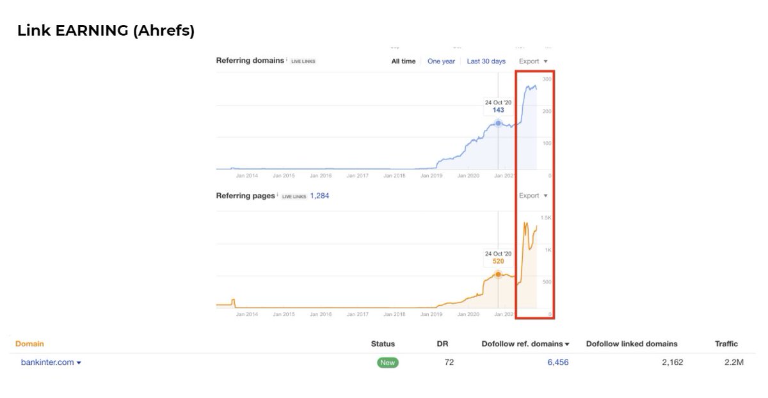Open Export dropdown for Referring pages
The image size is (768, 398).
pos(533,196)
